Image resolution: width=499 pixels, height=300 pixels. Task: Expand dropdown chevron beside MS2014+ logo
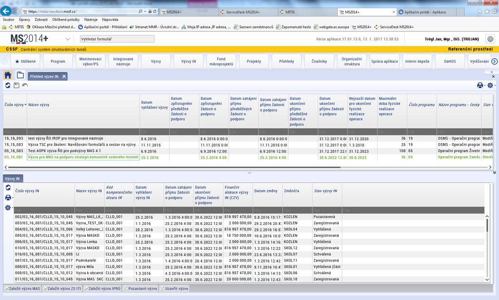(x=67, y=39)
